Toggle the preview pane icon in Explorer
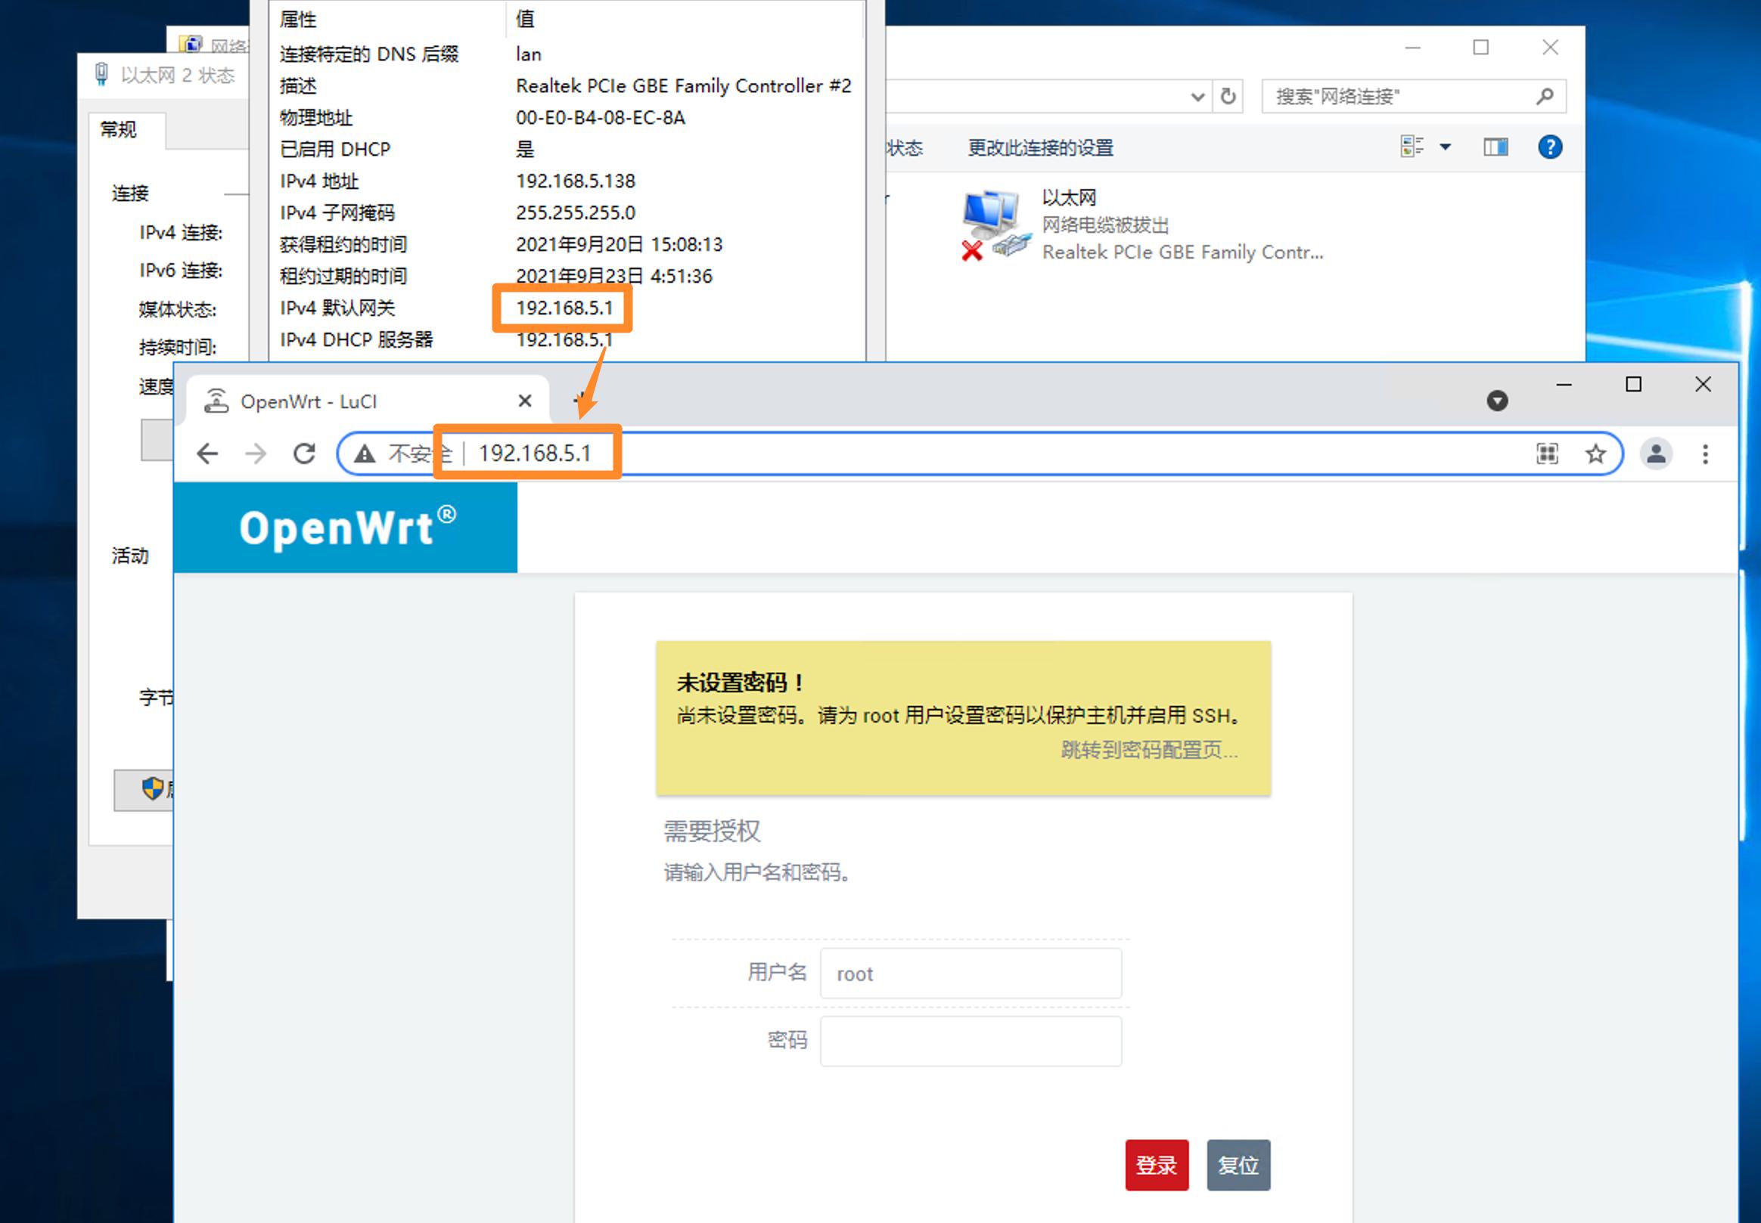Viewport: 1761px width, 1223px height. pos(1493,147)
